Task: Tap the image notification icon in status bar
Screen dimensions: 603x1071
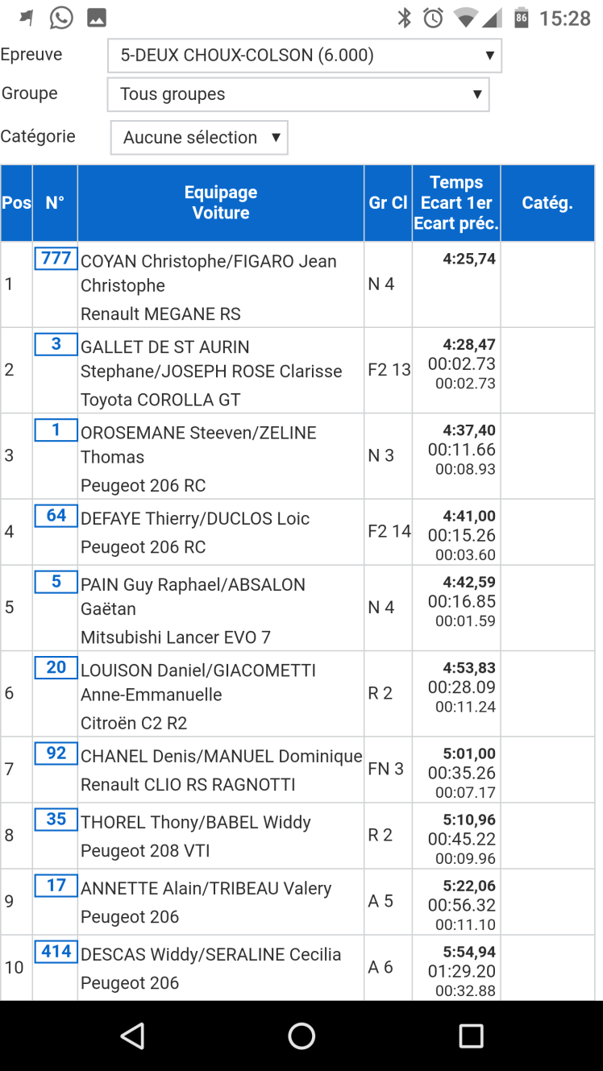Action: [97, 17]
